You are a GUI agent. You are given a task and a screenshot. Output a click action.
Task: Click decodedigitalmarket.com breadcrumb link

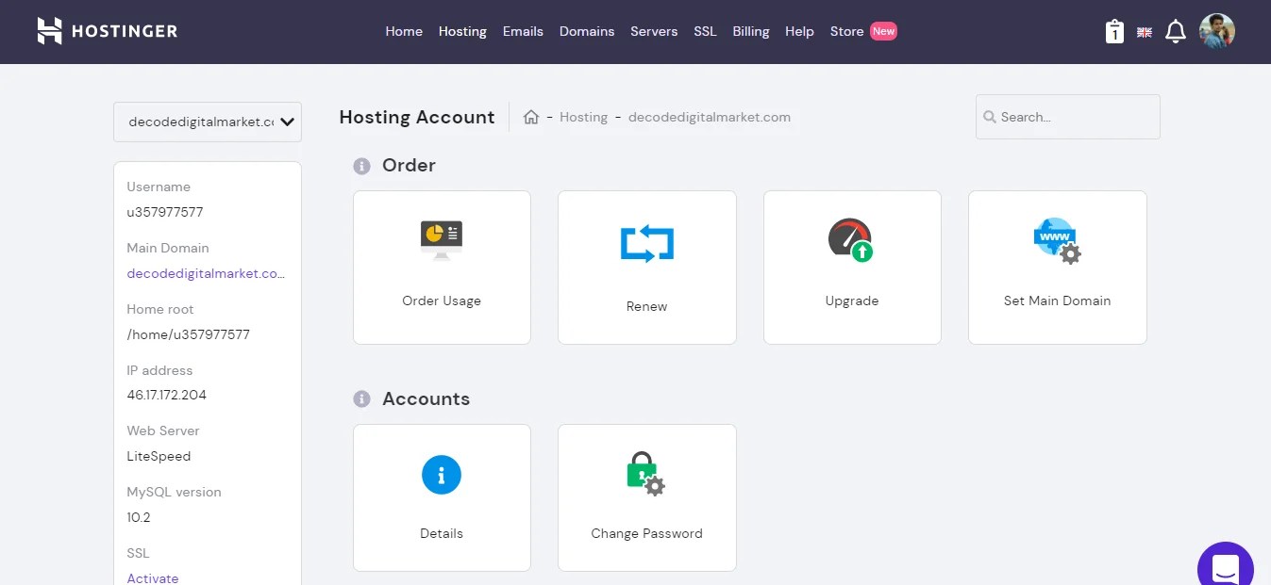pyautogui.click(x=710, y=117)
